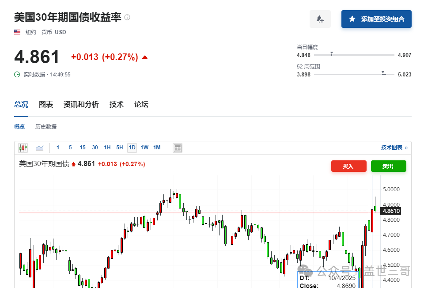Click the add alert bell icon

point(320,19)
